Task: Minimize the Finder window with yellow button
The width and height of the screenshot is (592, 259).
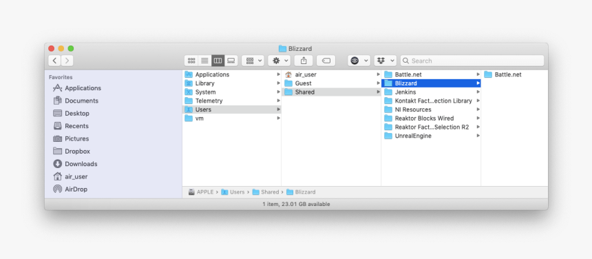Action: pyautogui.click(x=61, y=48)
